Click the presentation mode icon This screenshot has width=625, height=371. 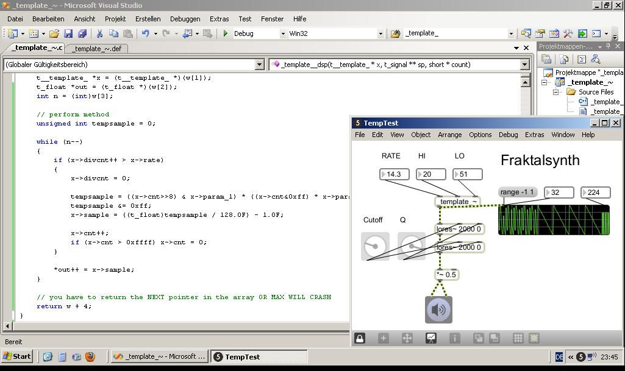[431, 338]
